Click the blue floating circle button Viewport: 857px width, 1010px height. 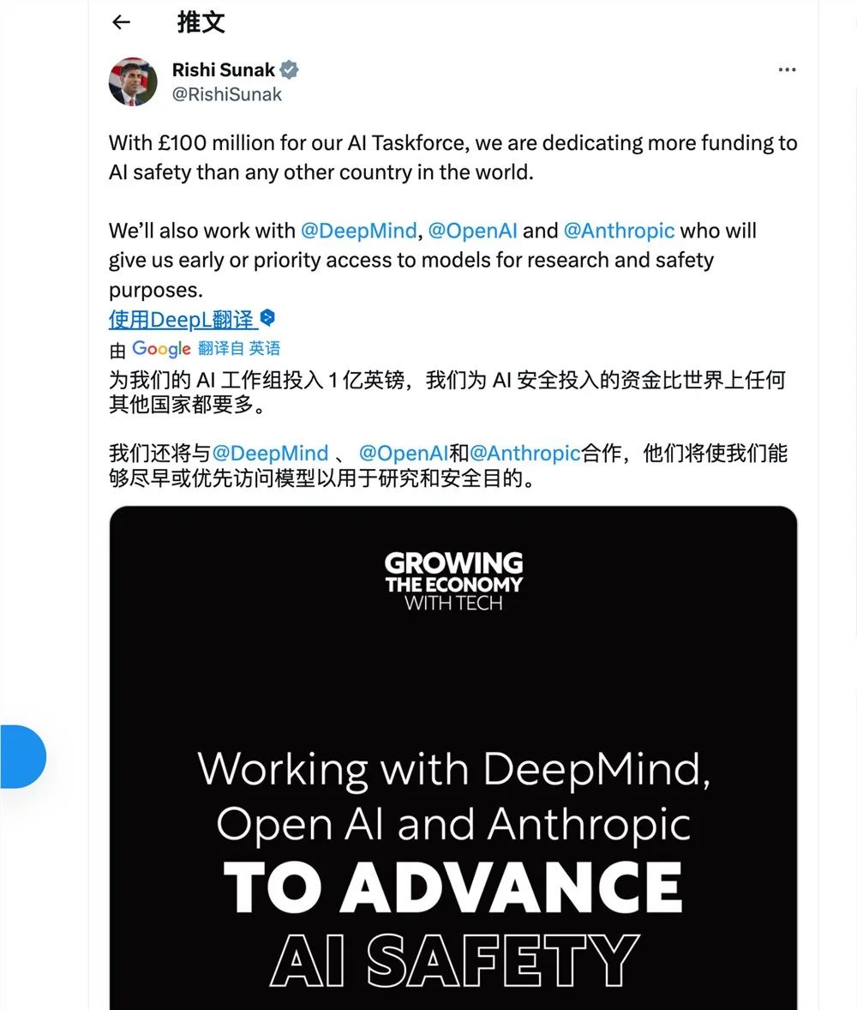point(22,756)
